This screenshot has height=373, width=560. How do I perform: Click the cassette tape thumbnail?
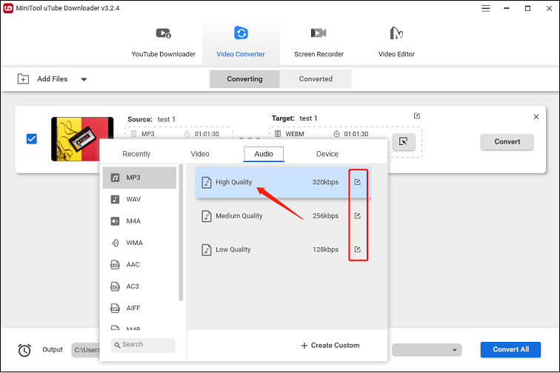(82, 139)
